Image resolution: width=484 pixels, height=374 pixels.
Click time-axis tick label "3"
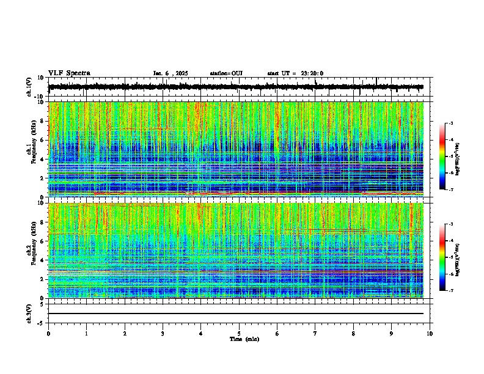(163, 334)
